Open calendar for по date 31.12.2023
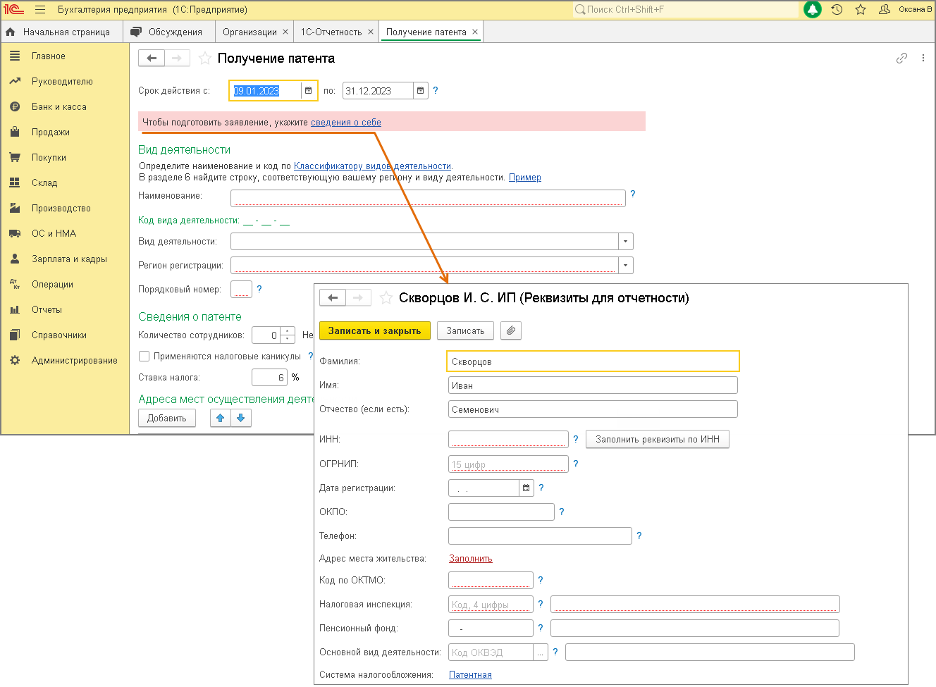 421,91
